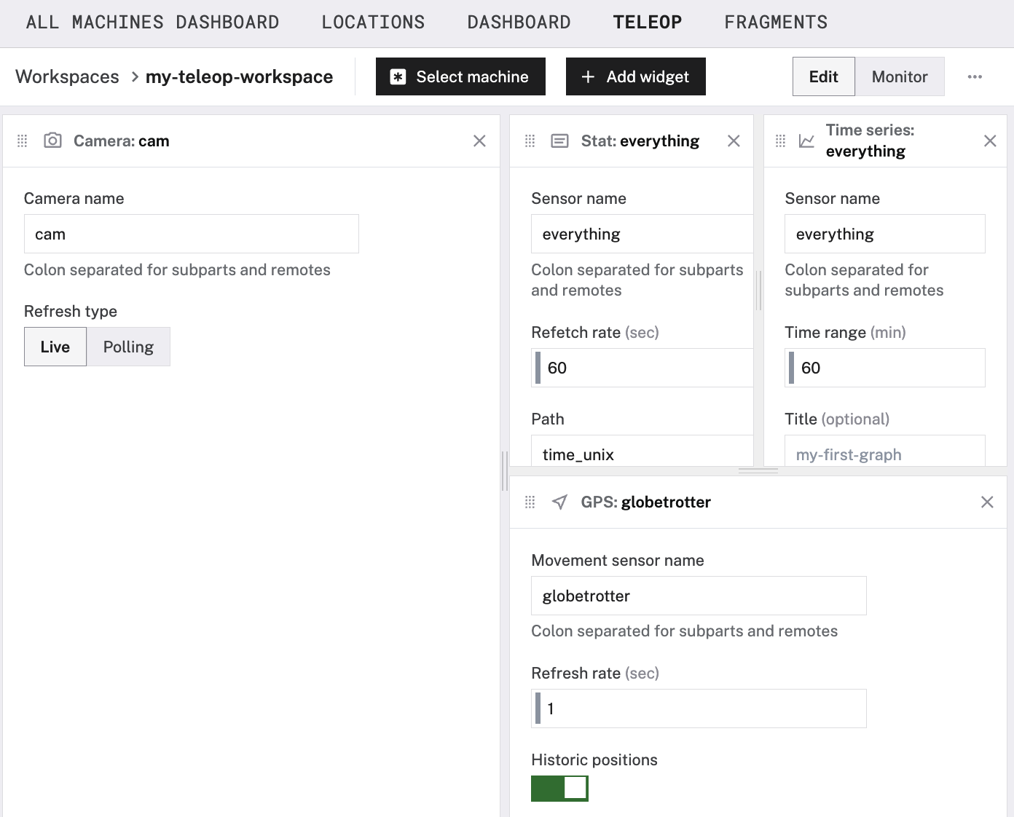Remove the GPS: globetrotter widget
1014x817 pixels.
click(x=987, y=502)
